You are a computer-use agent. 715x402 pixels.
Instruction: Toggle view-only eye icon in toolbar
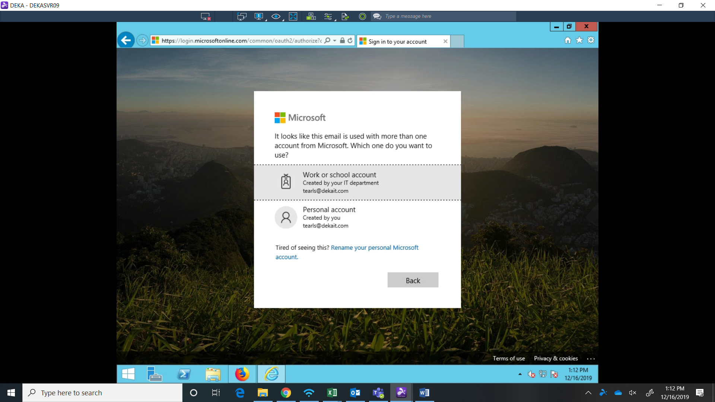click(276, 16)
